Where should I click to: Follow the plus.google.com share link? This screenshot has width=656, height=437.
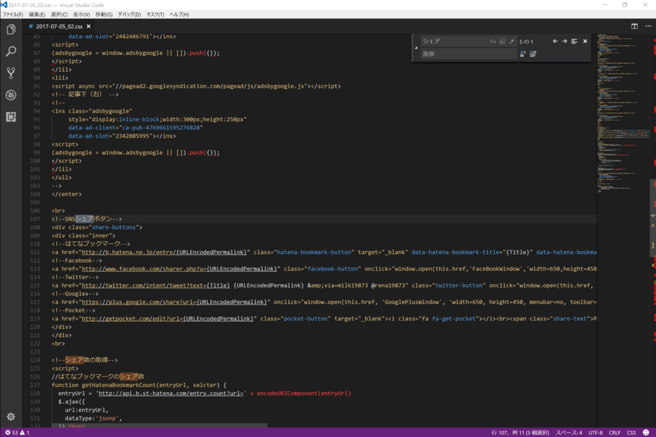click(x=174, y=301)
